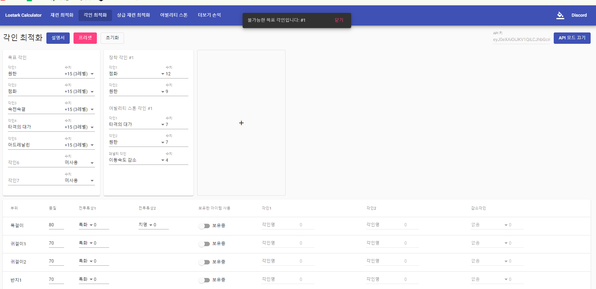Toggle the 보유중 switch for 목걸이
Viewport: 596px width, 289px height.
[x=204, y=226]
